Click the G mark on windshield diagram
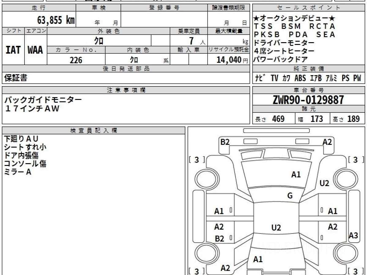The height and width of the screenshot is (275, 367). pos(290,196)
